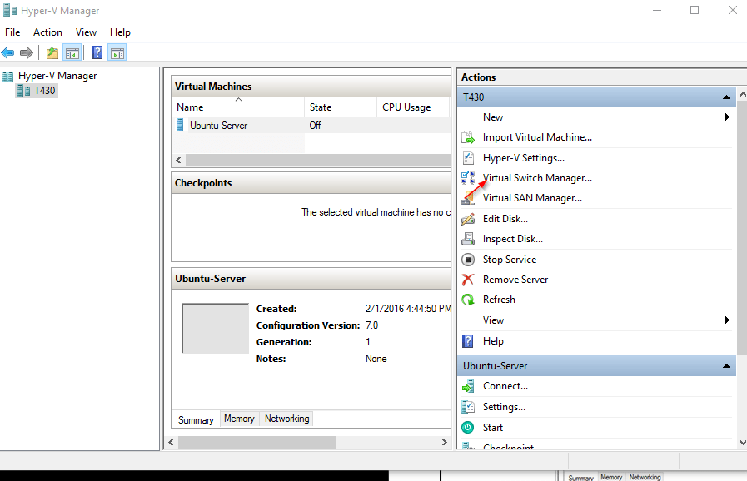Click the Up one level folder icon
This screenshot has width=747, height=481.
pyautogui.click(x=52, y=53)
